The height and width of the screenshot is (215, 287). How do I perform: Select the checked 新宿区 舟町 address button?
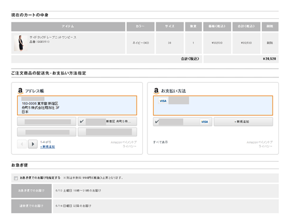point(107,122)
